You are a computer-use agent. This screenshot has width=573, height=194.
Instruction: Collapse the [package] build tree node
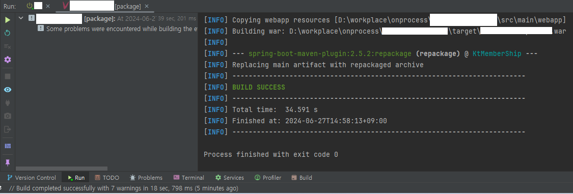21,18
